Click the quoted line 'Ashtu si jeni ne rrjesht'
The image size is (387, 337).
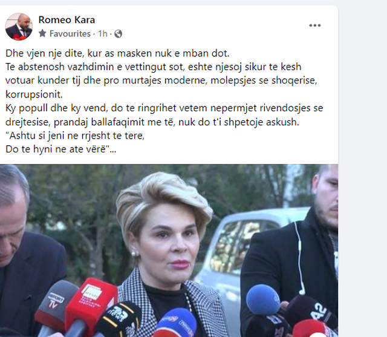(x=75, y=136)
